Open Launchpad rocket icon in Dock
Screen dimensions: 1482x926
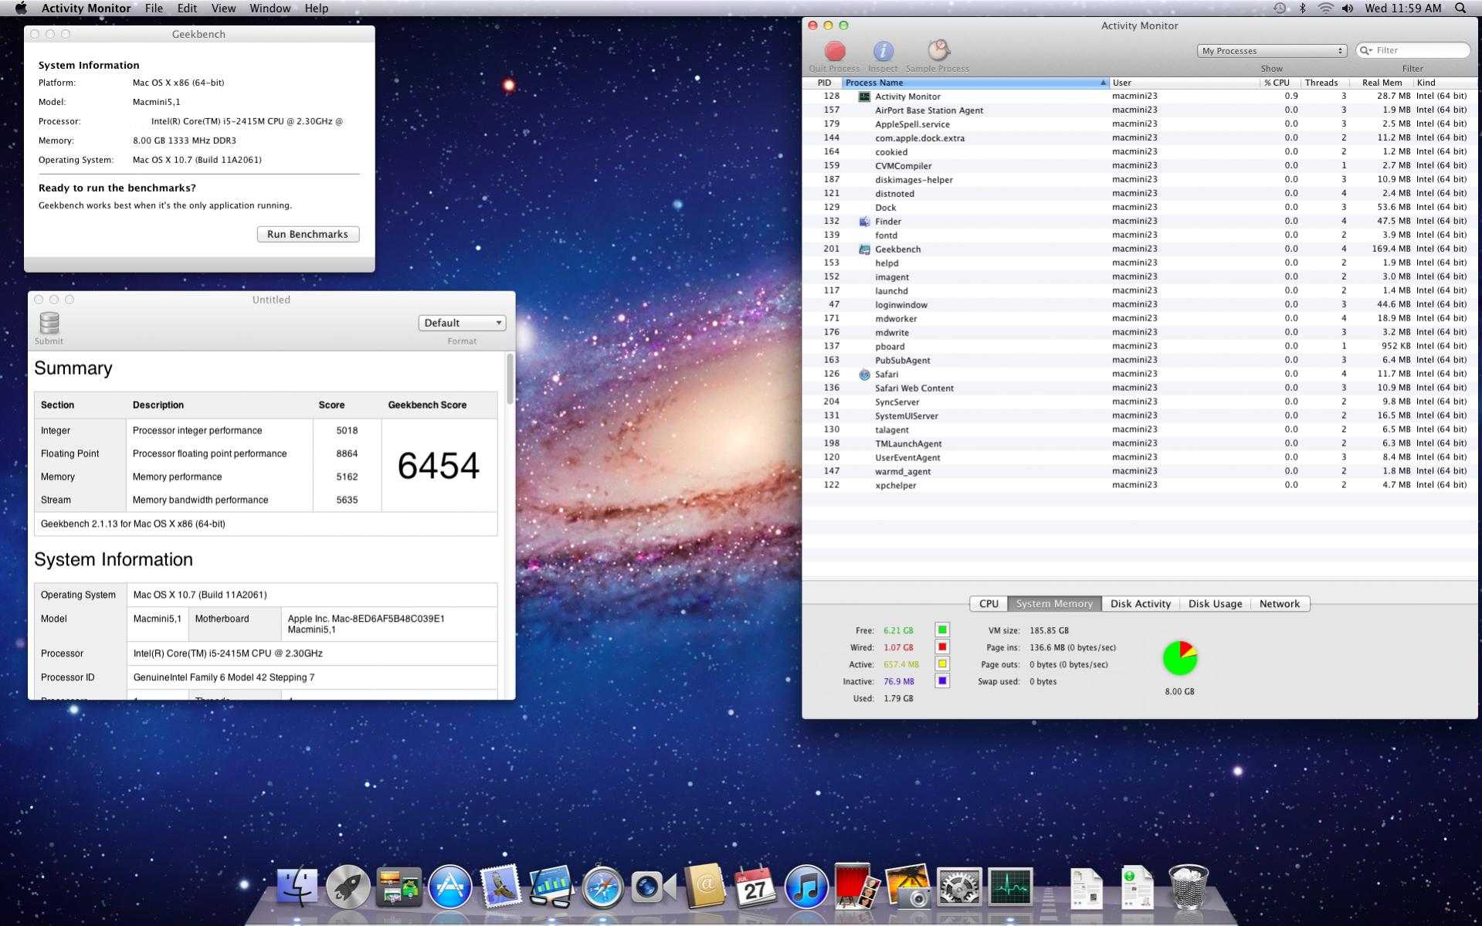(x=348, y=887)
